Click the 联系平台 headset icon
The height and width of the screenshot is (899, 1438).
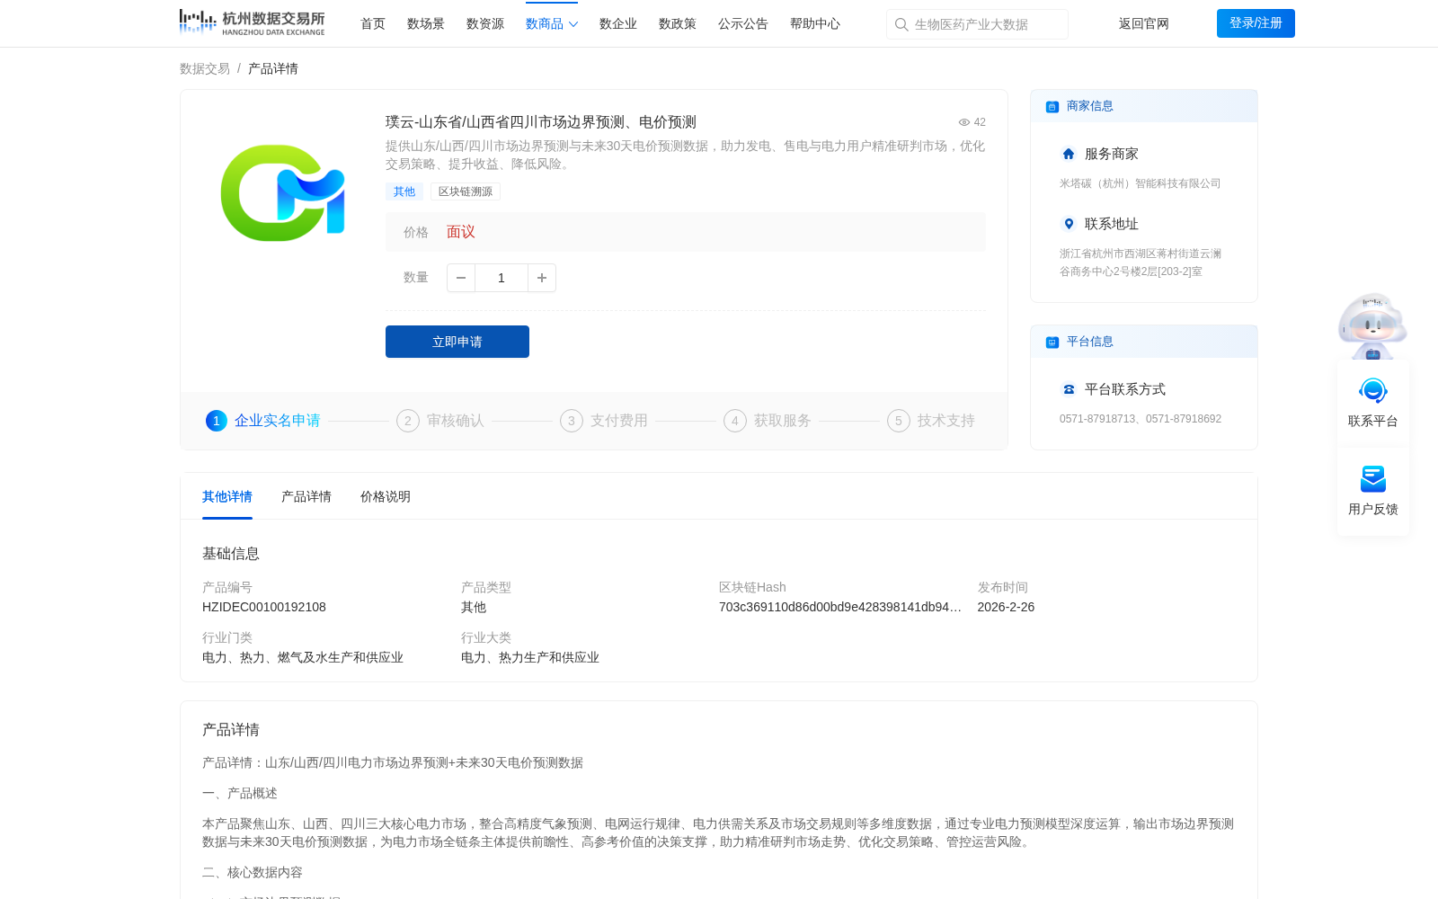[x=1373, y=391]
